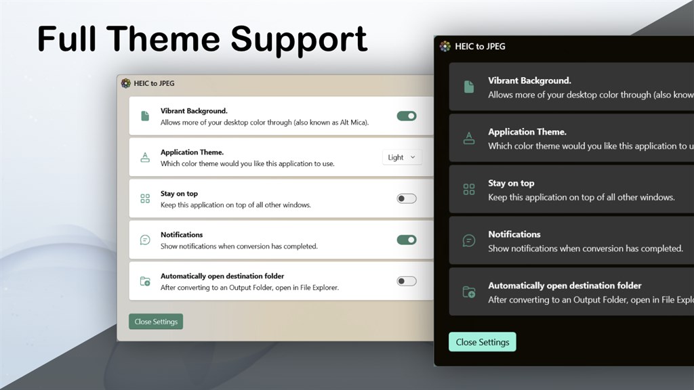Click the HEIC to JPEG app logo in light window
The width and height of the screenshot is (694, 390).
pyautogui.click(x=126, y=83)
